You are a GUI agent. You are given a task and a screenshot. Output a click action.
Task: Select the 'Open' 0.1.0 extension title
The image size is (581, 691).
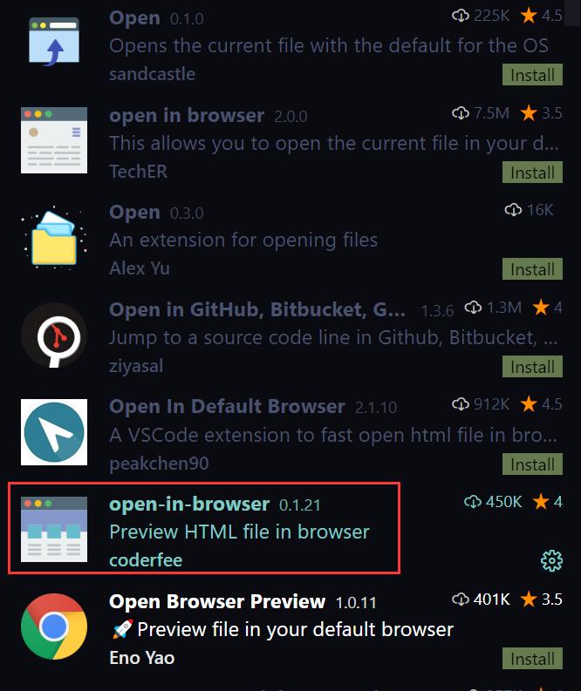coord(134,18)
